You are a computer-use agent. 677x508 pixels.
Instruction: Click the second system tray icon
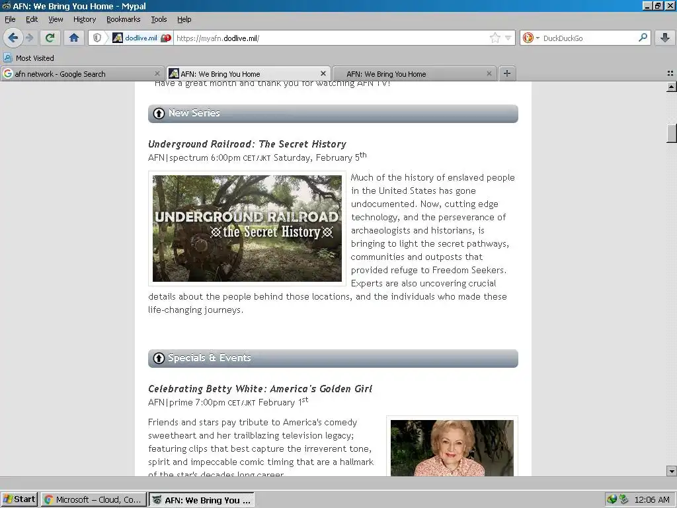(x=623, y=500)
